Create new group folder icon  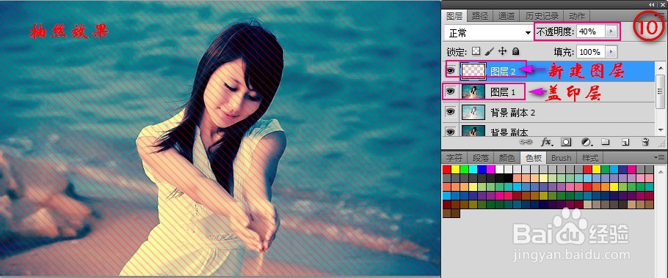pos(606,142)
